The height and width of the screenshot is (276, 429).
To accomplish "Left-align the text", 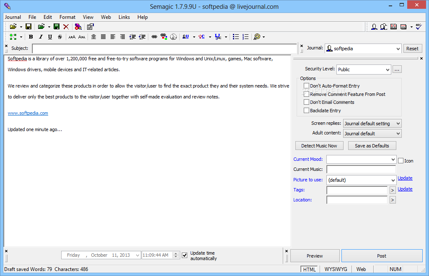I will (113, 37).
